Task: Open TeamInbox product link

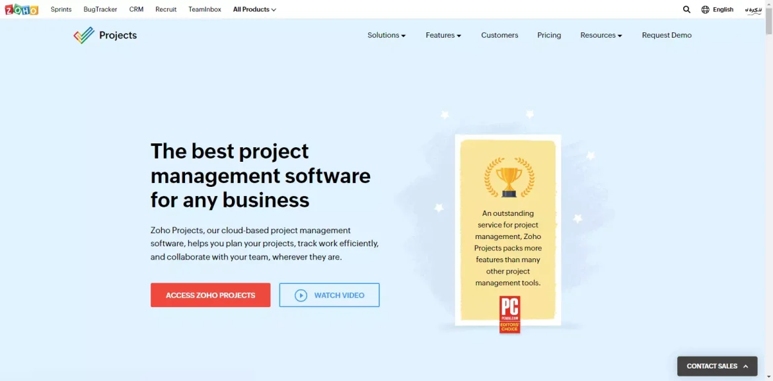Action: coord(205,9)
